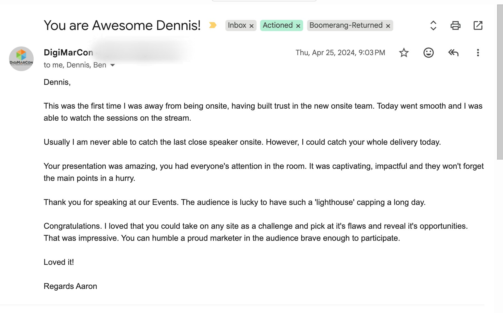The width and height of the screenshot is (503, 313).
Task: Print the email
Action: point(455,25)
